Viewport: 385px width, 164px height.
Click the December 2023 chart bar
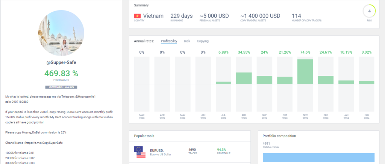pyautogui.click(x=326, y=80)
